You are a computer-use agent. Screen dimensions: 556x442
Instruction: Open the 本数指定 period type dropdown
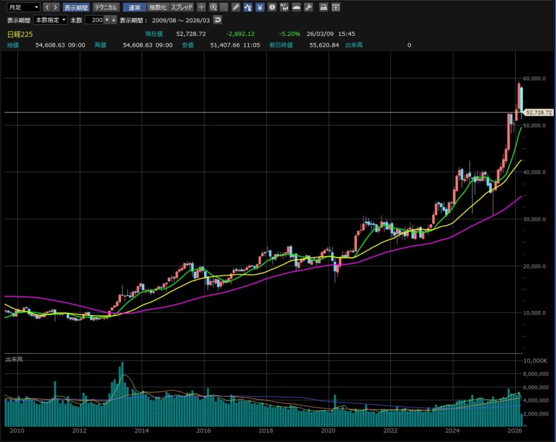click(50, 20)
